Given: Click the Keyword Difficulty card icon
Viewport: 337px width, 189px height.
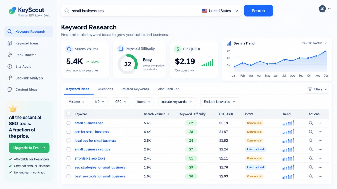Looking at the screenshot, I should (121, 49).
